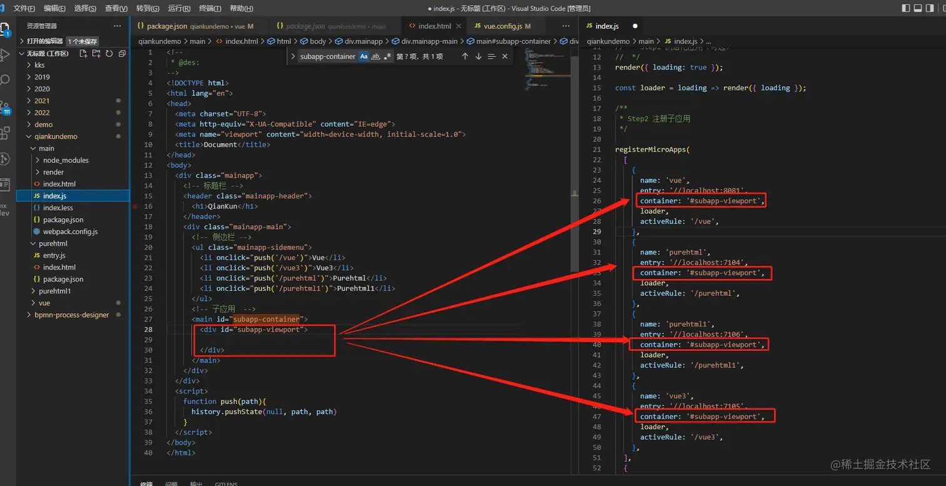The image size is (946, 486).
Task: Open the Explorer view in activity bar
Action: [5, 29]
